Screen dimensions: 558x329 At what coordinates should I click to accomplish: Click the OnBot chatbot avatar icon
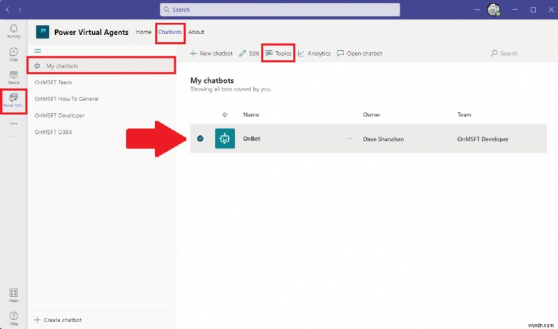point(225,138)
